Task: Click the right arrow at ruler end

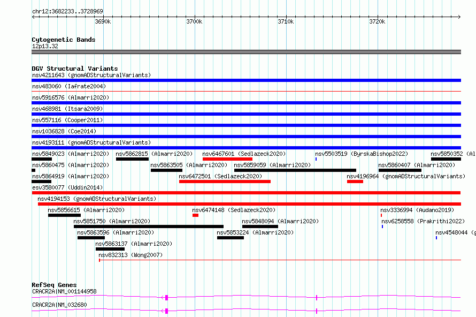Action: (459, 17)
